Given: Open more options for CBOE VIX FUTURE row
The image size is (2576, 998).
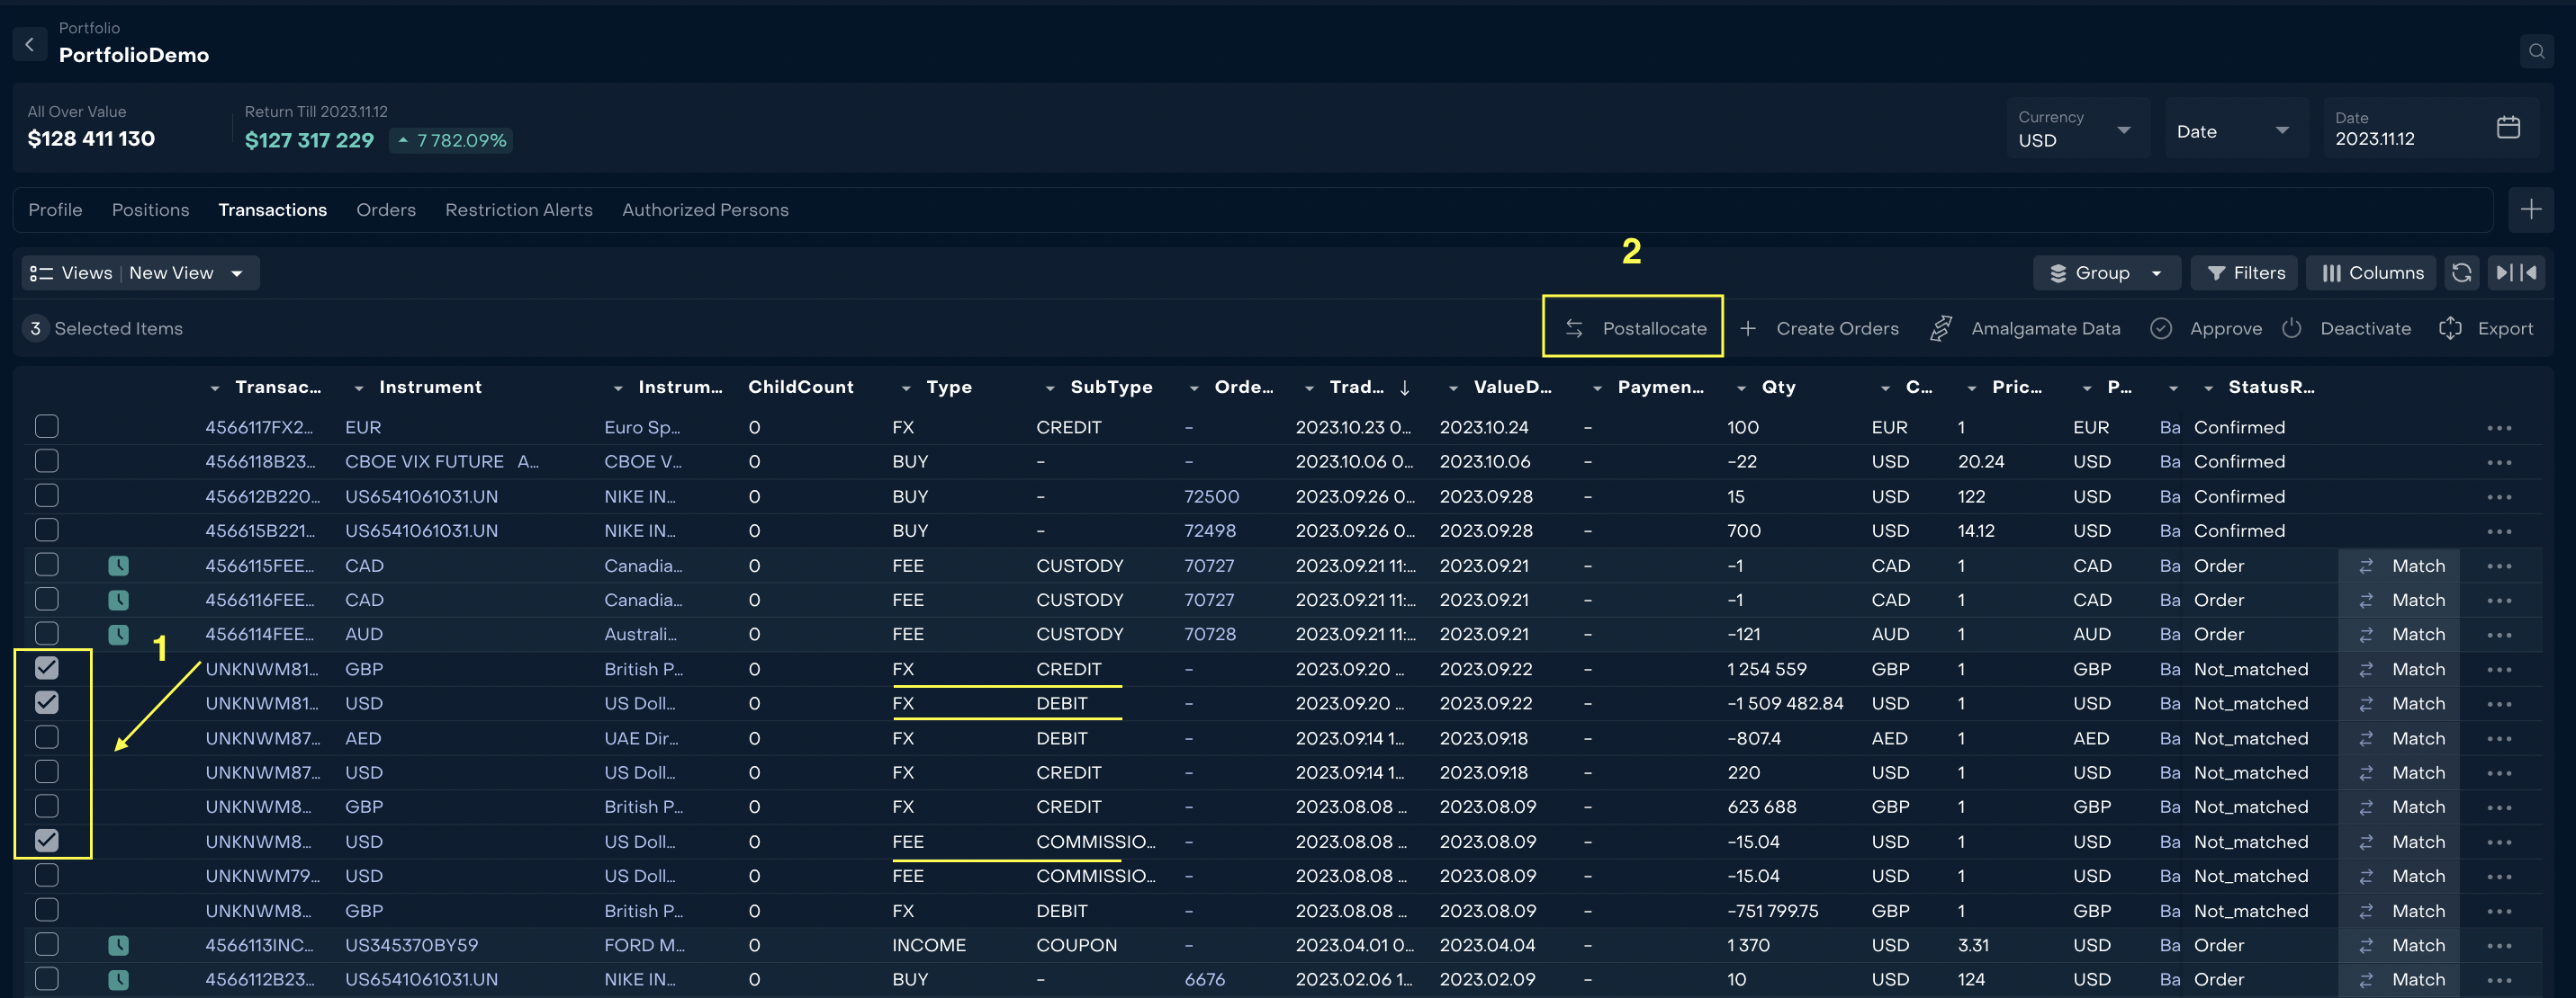Looking at the screenshot, I should tap(2499, 462).
